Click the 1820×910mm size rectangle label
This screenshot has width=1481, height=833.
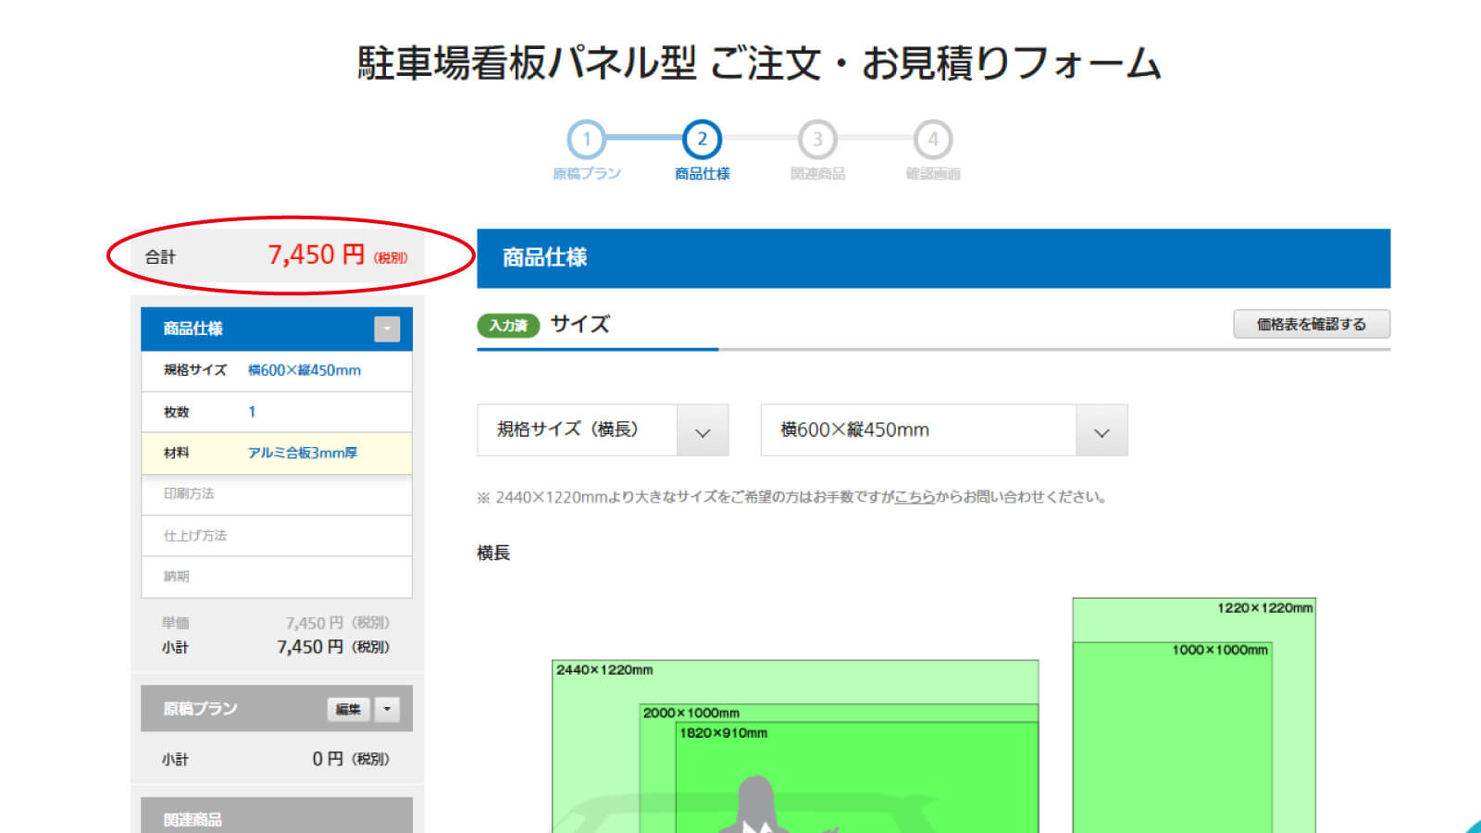click(x=724, y=733)
